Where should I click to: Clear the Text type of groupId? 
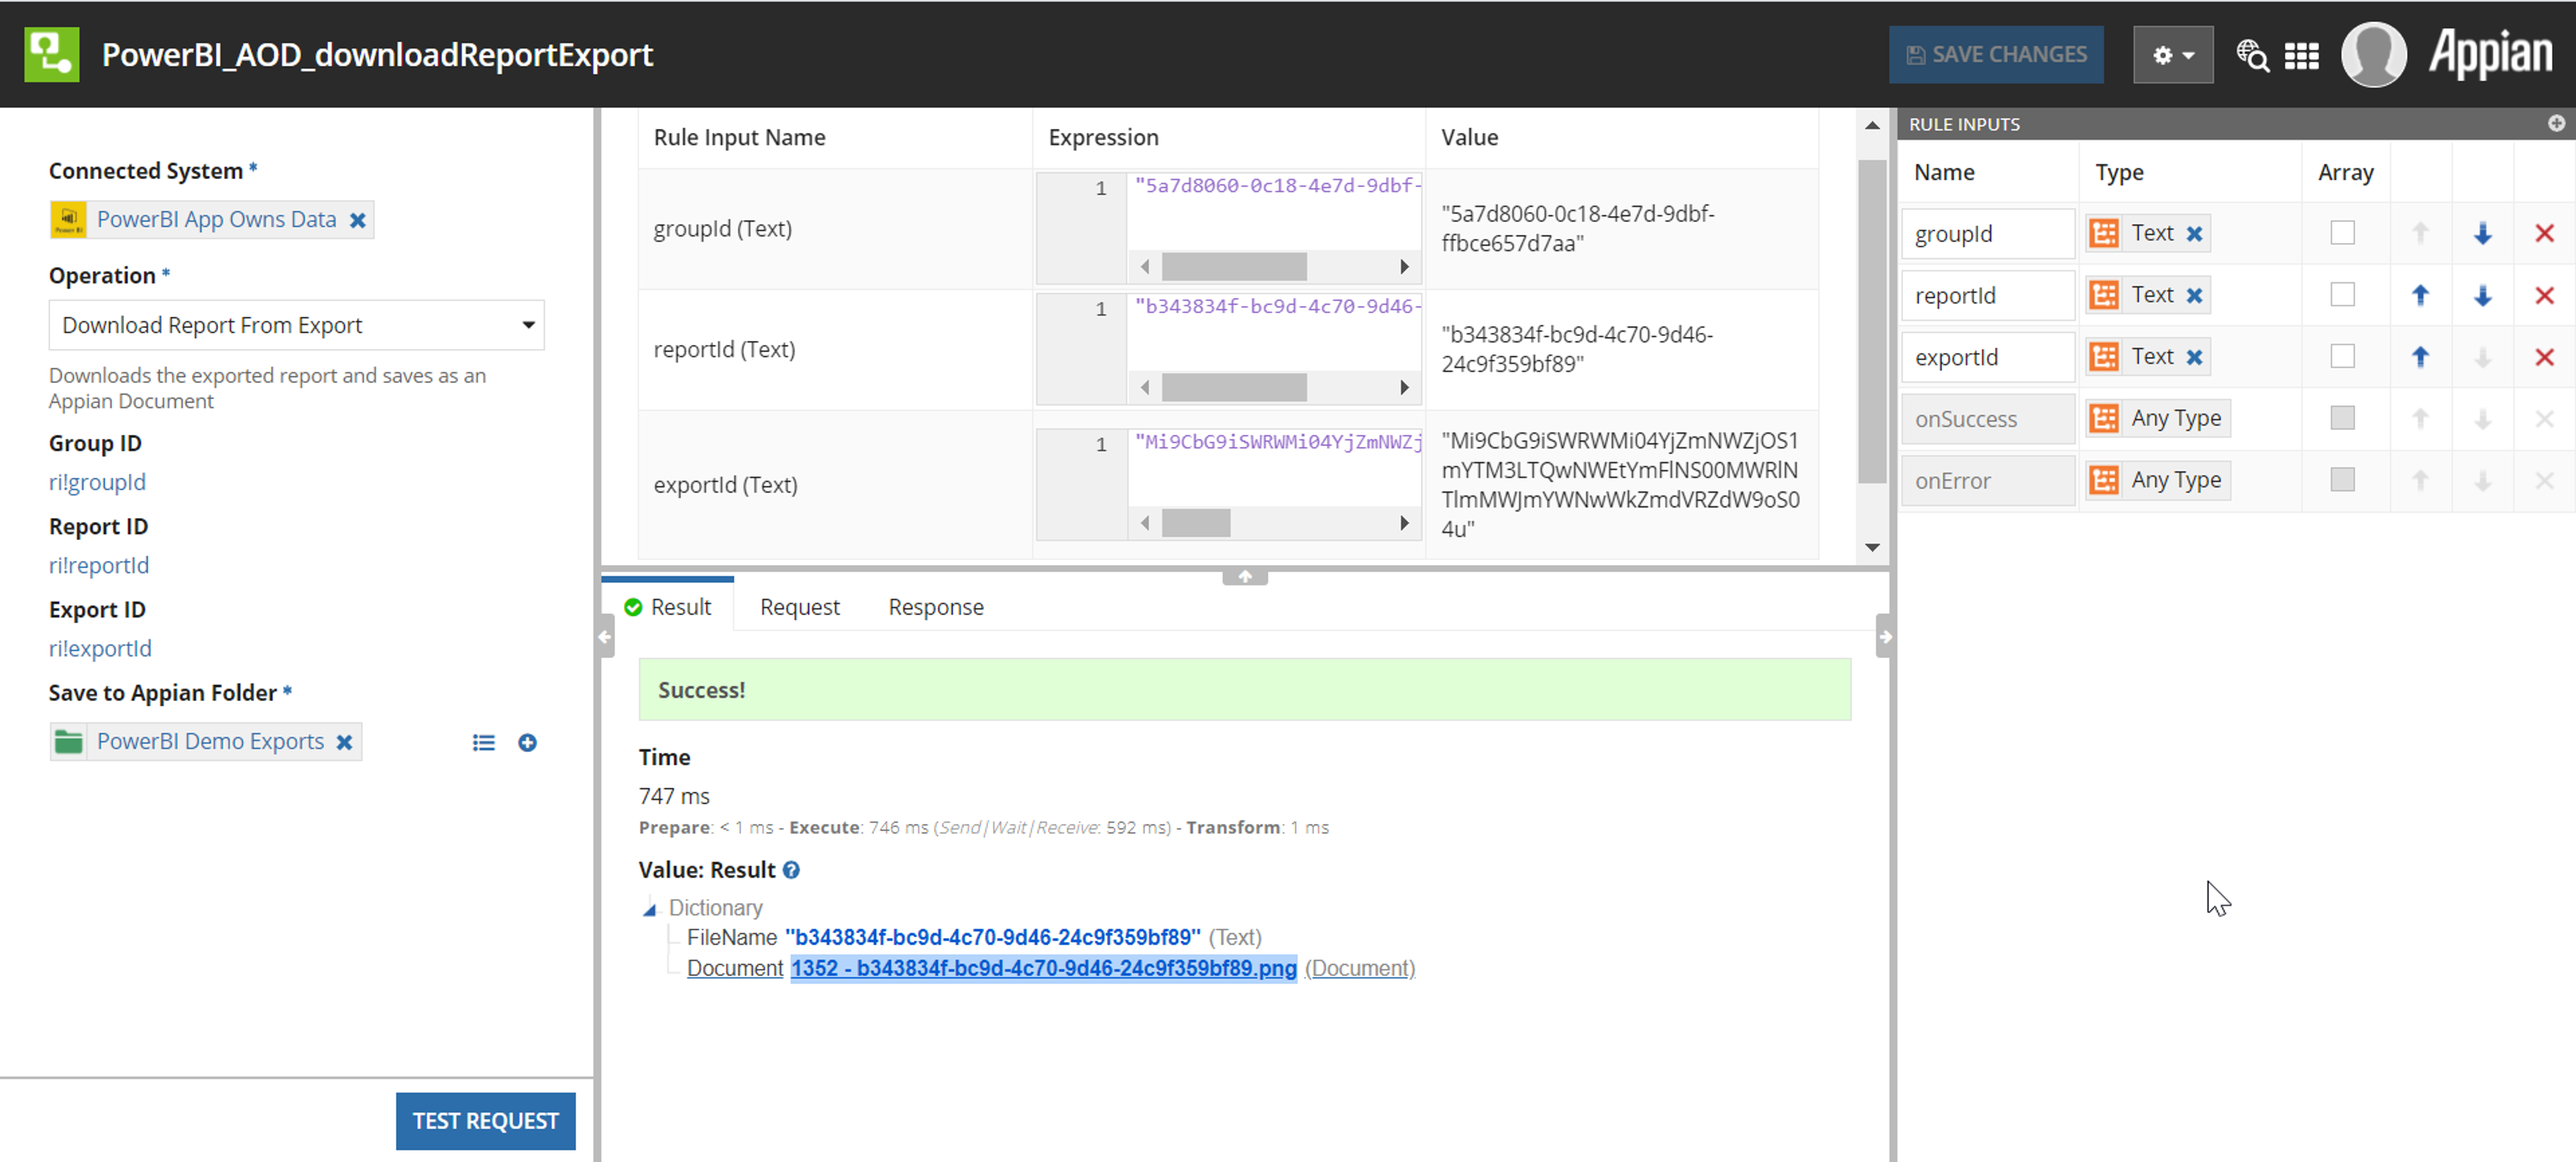pos(2194,233)
